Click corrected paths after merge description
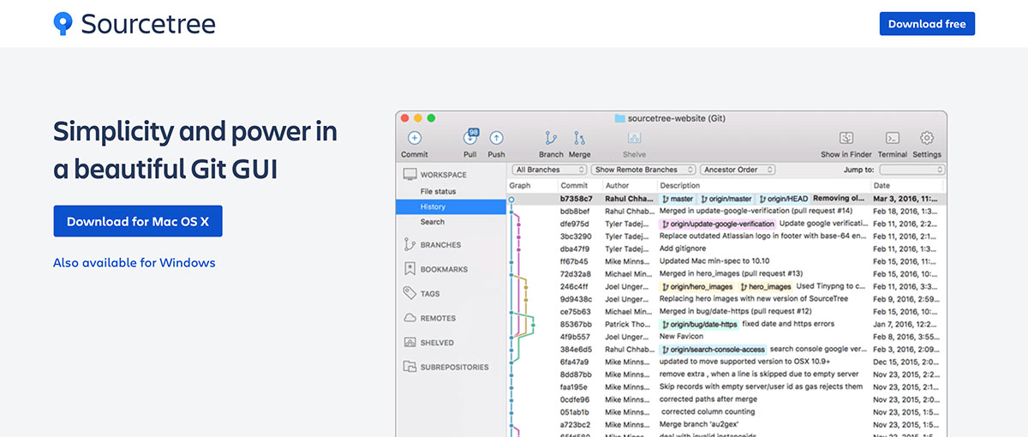 [x=709, y=399]
